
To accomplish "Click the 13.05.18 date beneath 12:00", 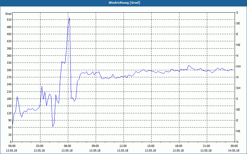I will coord(123,151).
